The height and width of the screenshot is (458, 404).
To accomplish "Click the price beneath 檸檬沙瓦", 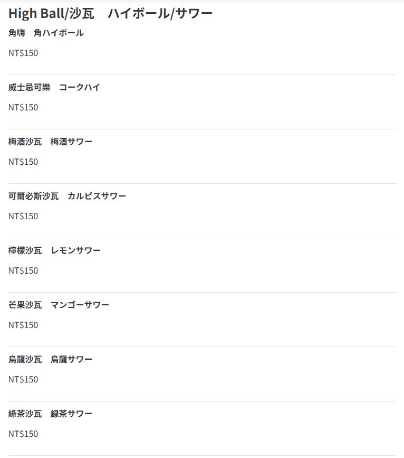I will point(23,270).
